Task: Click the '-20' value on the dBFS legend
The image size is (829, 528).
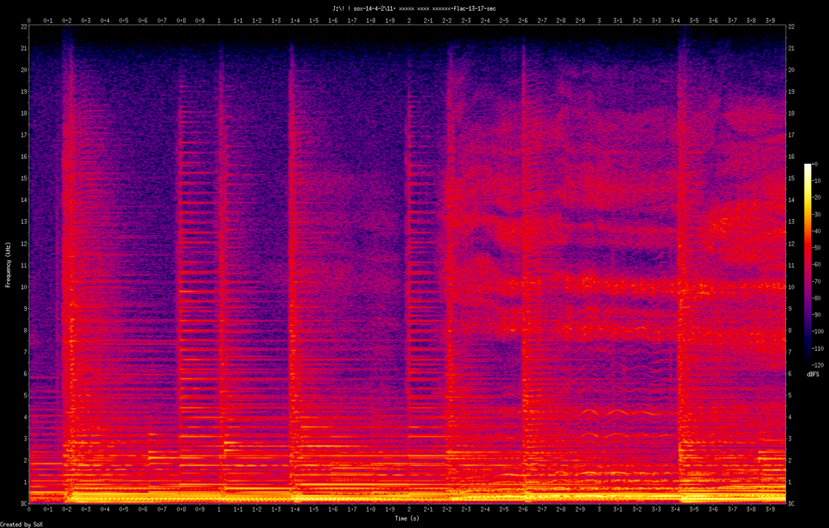Action: (x=816, y=197)
